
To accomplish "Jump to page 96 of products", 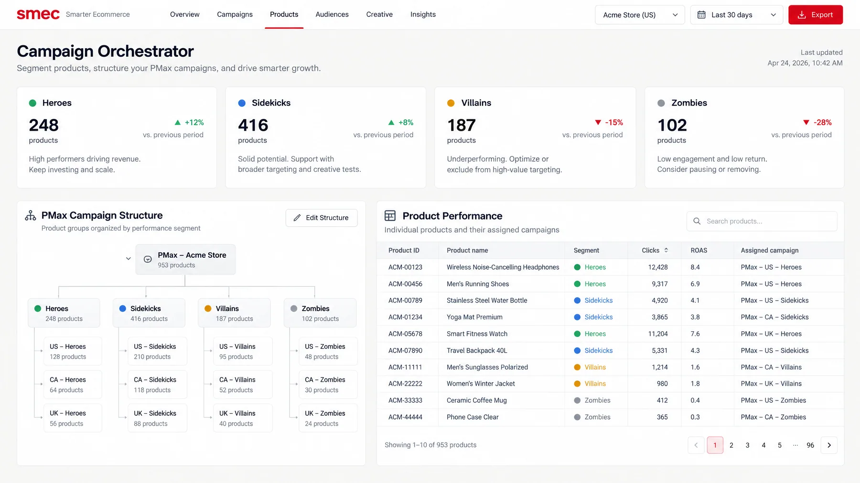I will pos(810,445).
